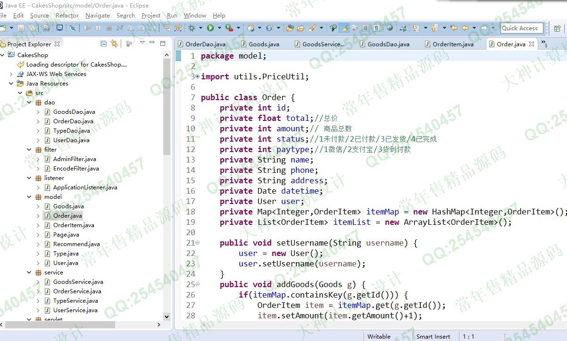
Task: Click the Step Into icon
Action: coord(130,28)
